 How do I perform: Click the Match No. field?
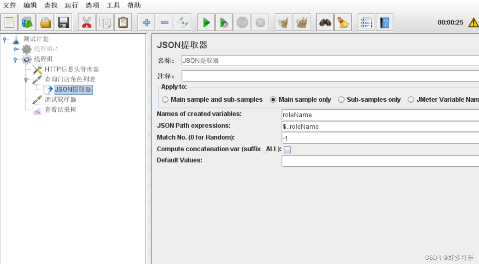[380, 138]
